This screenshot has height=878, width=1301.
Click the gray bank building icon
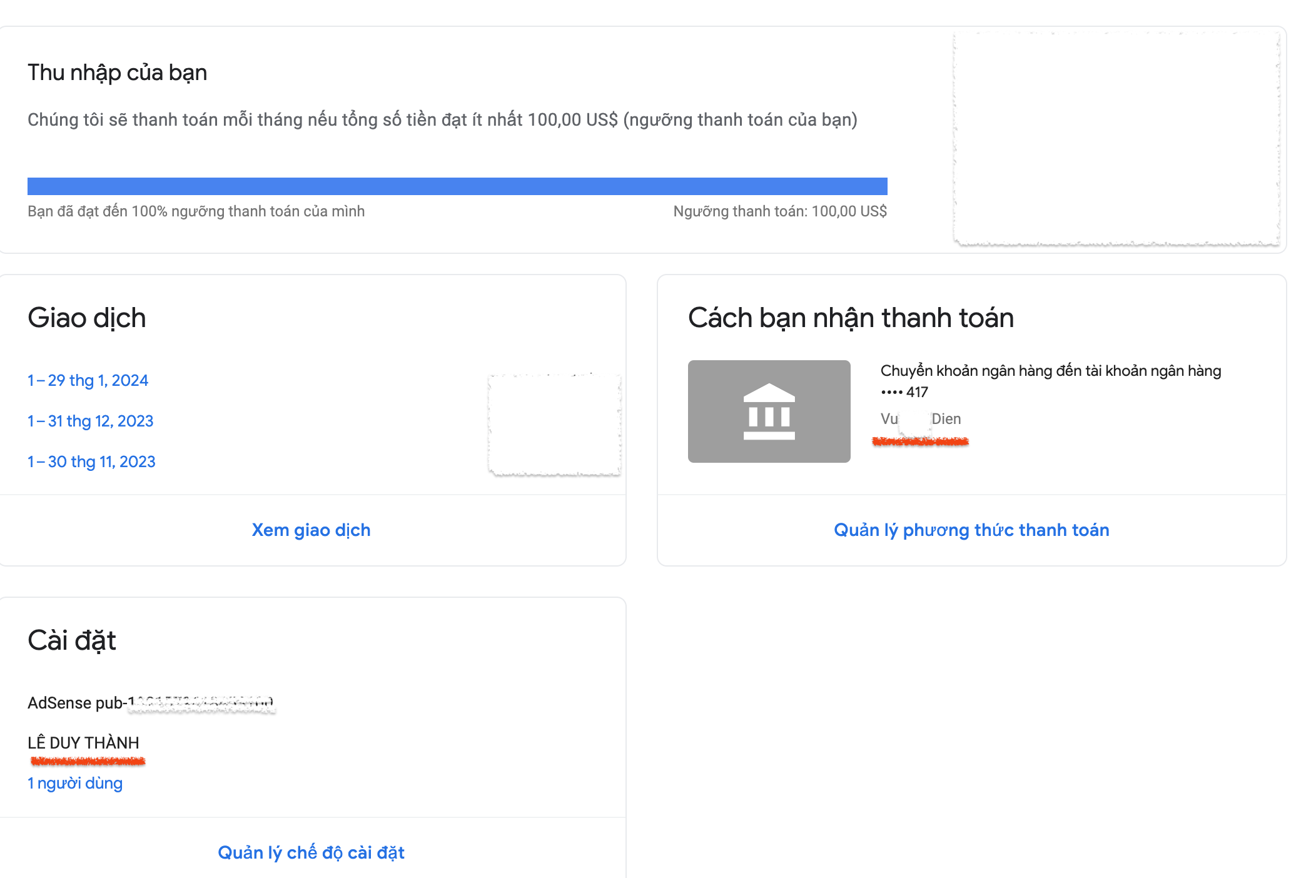(x=769, y=411)
